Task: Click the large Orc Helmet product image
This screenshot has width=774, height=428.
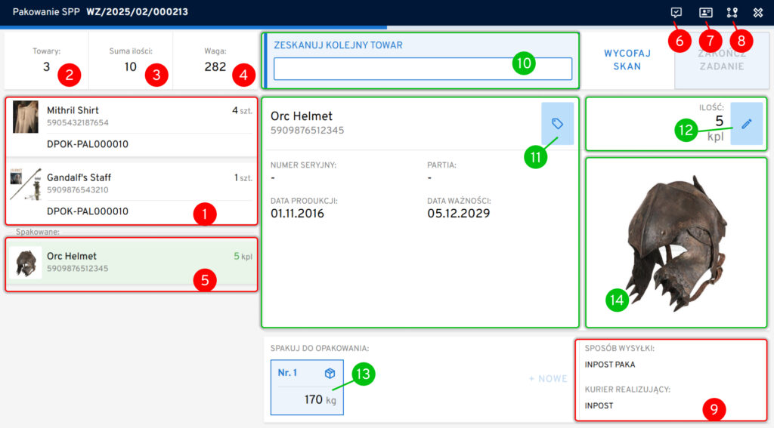Action: coord(676,242)
